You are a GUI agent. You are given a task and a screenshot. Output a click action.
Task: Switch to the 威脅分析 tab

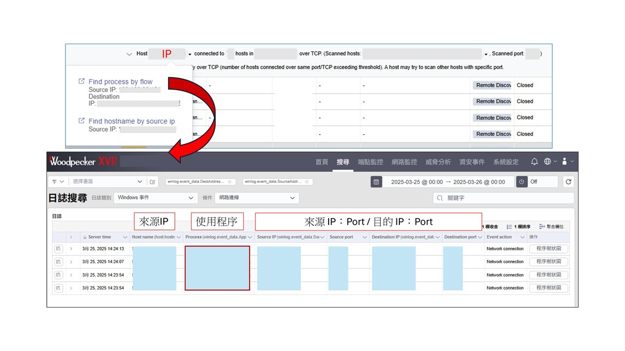(438, 162)
